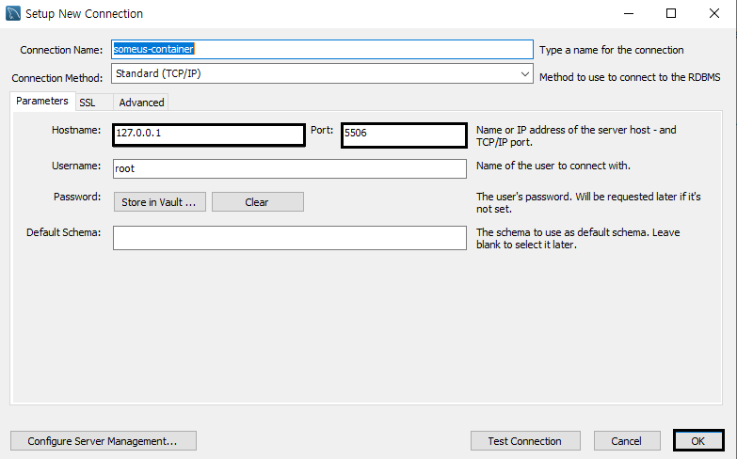Click the 'Default Schema:' label

63,232
